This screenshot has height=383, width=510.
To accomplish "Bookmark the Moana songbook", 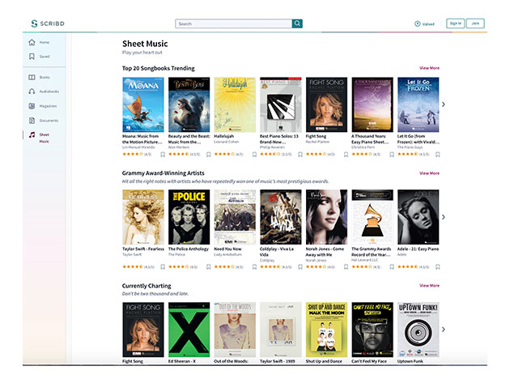I will coord(163,155).
